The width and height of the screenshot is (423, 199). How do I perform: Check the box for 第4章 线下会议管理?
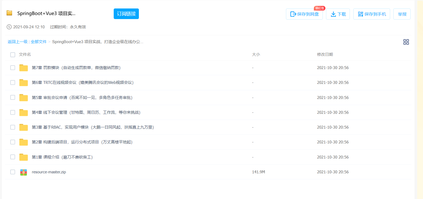coord(13,112)
